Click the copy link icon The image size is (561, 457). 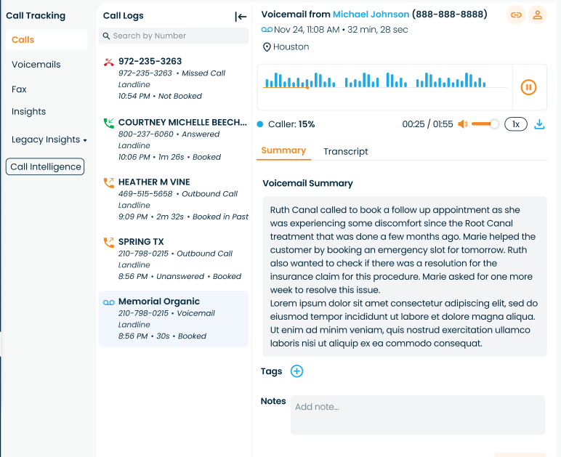click(516, 15)
